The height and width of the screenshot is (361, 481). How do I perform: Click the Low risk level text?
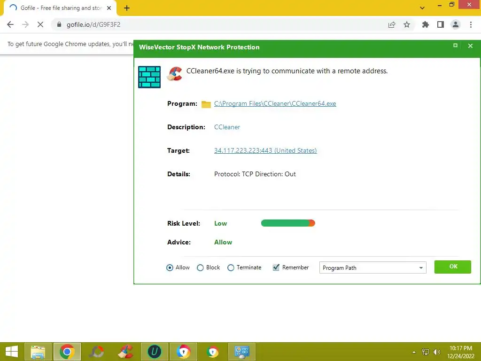pyautogui.click(x=221, y=223)
